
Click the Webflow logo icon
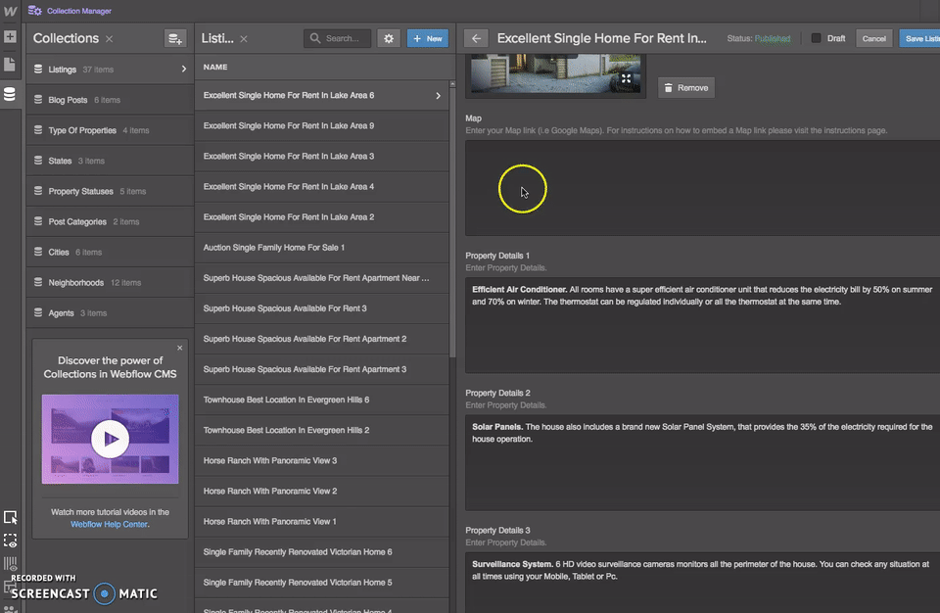(10, 11)
